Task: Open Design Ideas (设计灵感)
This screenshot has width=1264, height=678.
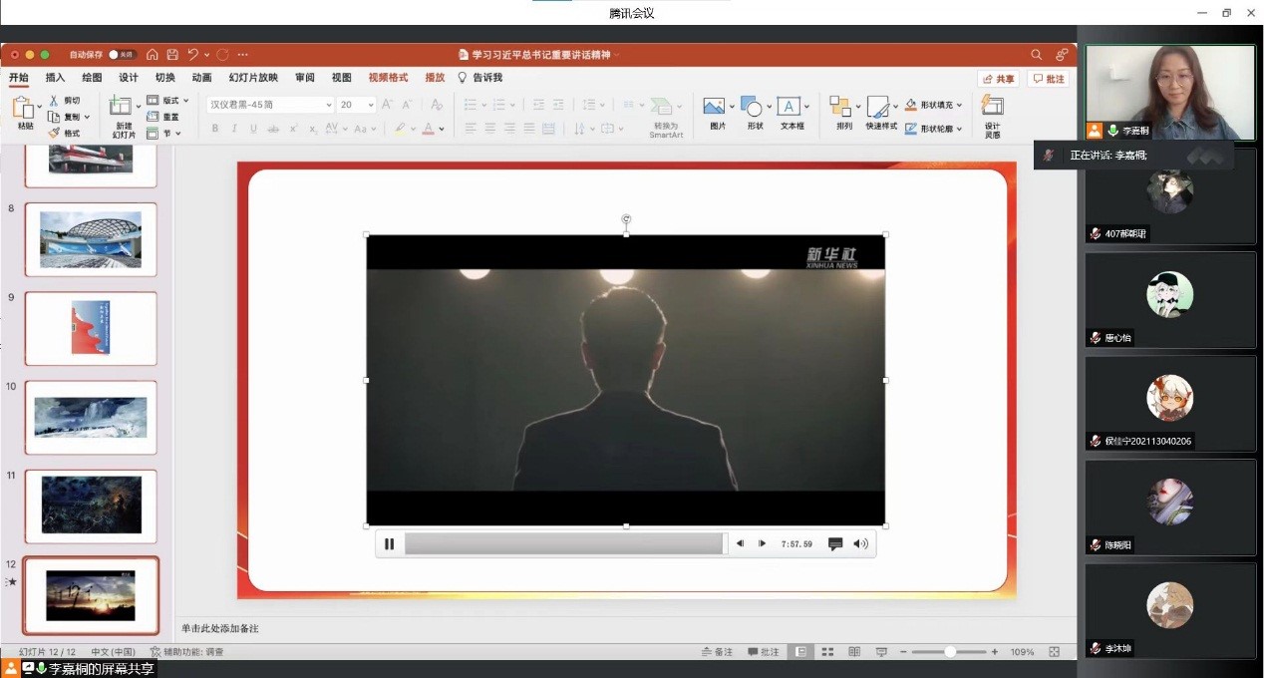Action: pyautogui.click(x=992, y=116)
